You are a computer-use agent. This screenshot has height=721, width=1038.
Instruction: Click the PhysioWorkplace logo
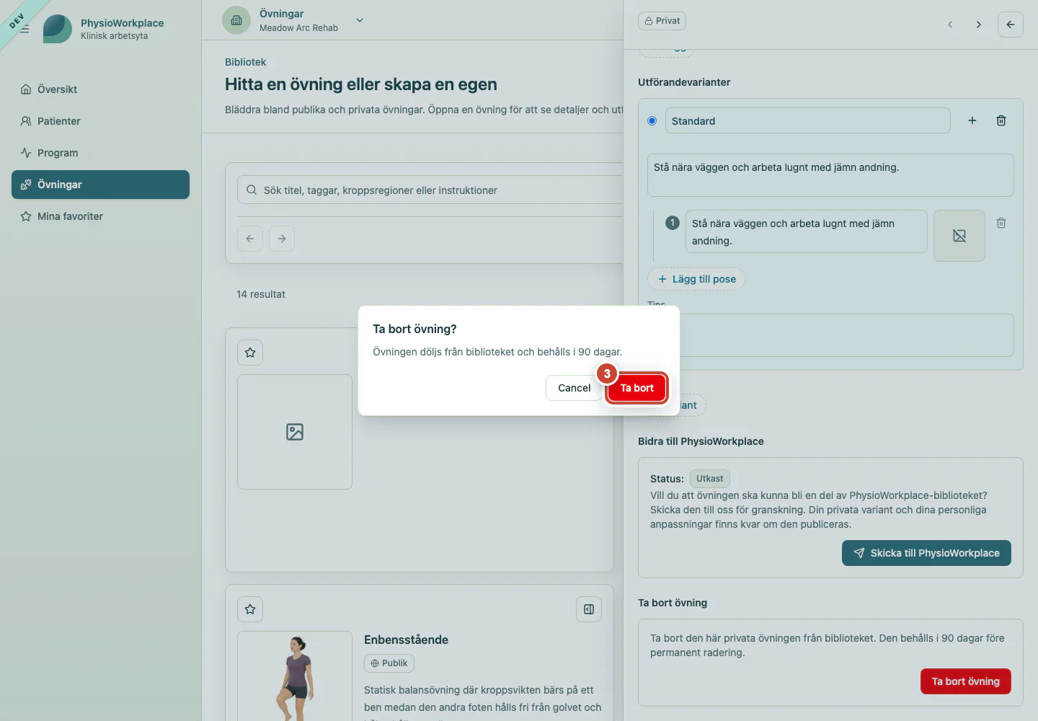(58, 29)
